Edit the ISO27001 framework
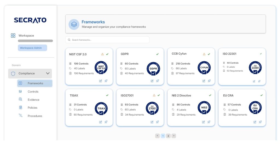Screen dimensions: 280x150 tap(152, 122)
